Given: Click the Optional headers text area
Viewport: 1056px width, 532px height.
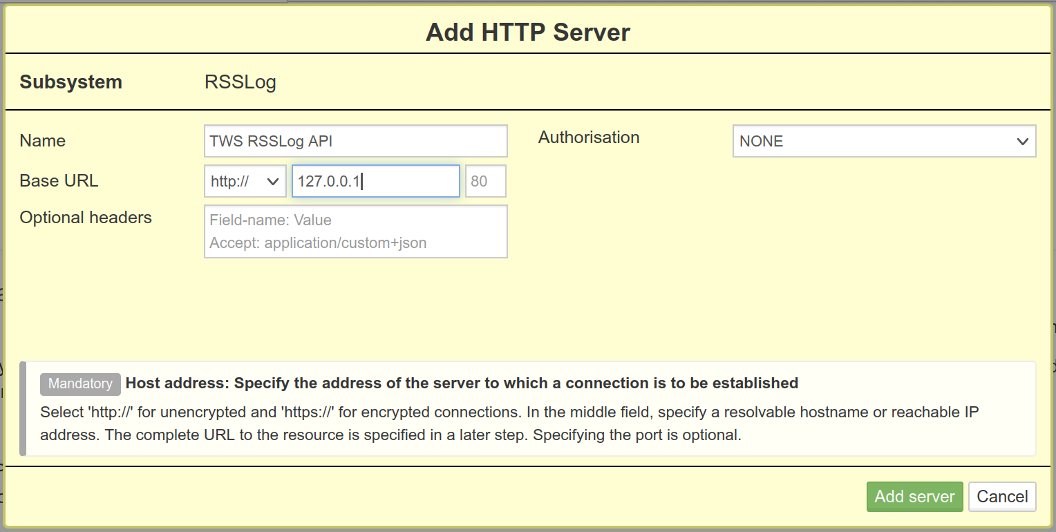Looking at the screenshot, I should point(356,231).
